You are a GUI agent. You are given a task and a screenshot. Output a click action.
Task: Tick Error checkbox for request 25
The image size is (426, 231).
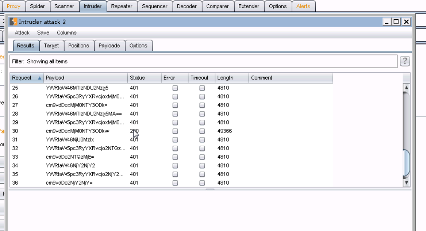175,88
